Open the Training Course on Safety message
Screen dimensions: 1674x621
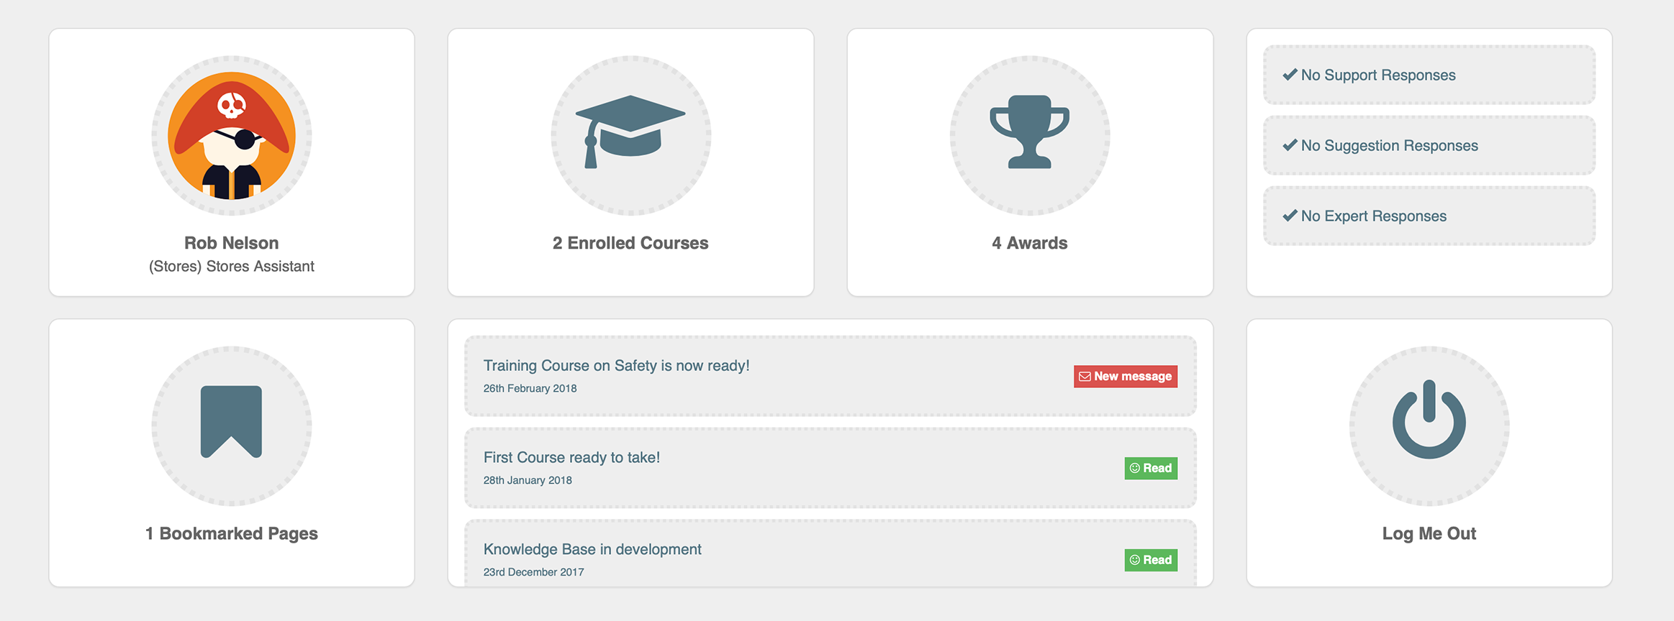(x=616, y=366)
